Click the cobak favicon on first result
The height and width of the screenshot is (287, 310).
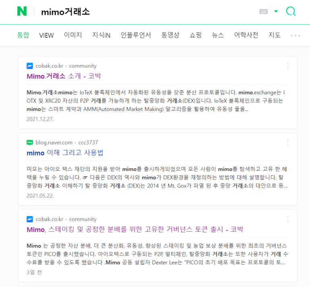[30, 66]
